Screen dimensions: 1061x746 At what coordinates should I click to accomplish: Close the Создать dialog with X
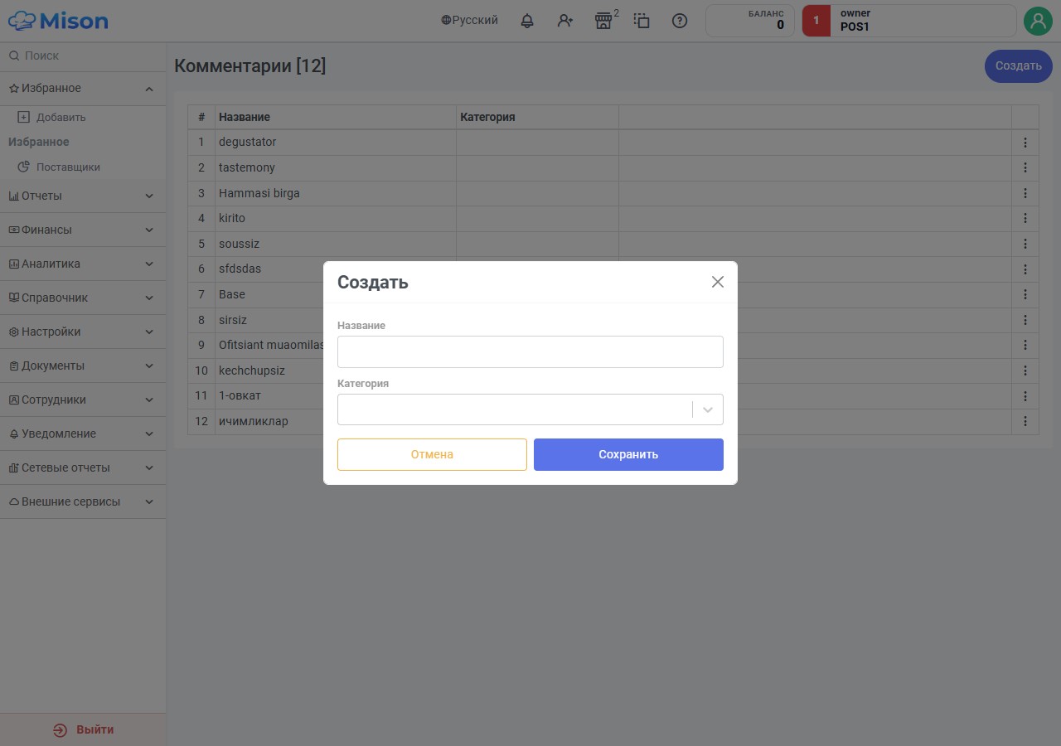pyautogui.click(x=718, y=282)
